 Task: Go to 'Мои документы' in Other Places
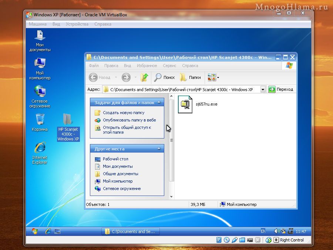pos(118,166)
